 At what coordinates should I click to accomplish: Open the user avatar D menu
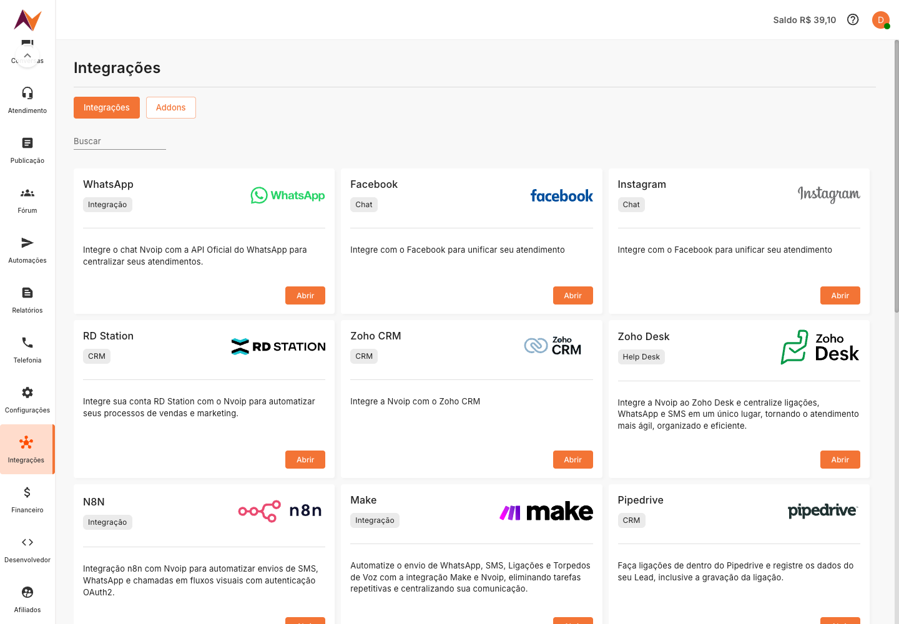point(881,20)
